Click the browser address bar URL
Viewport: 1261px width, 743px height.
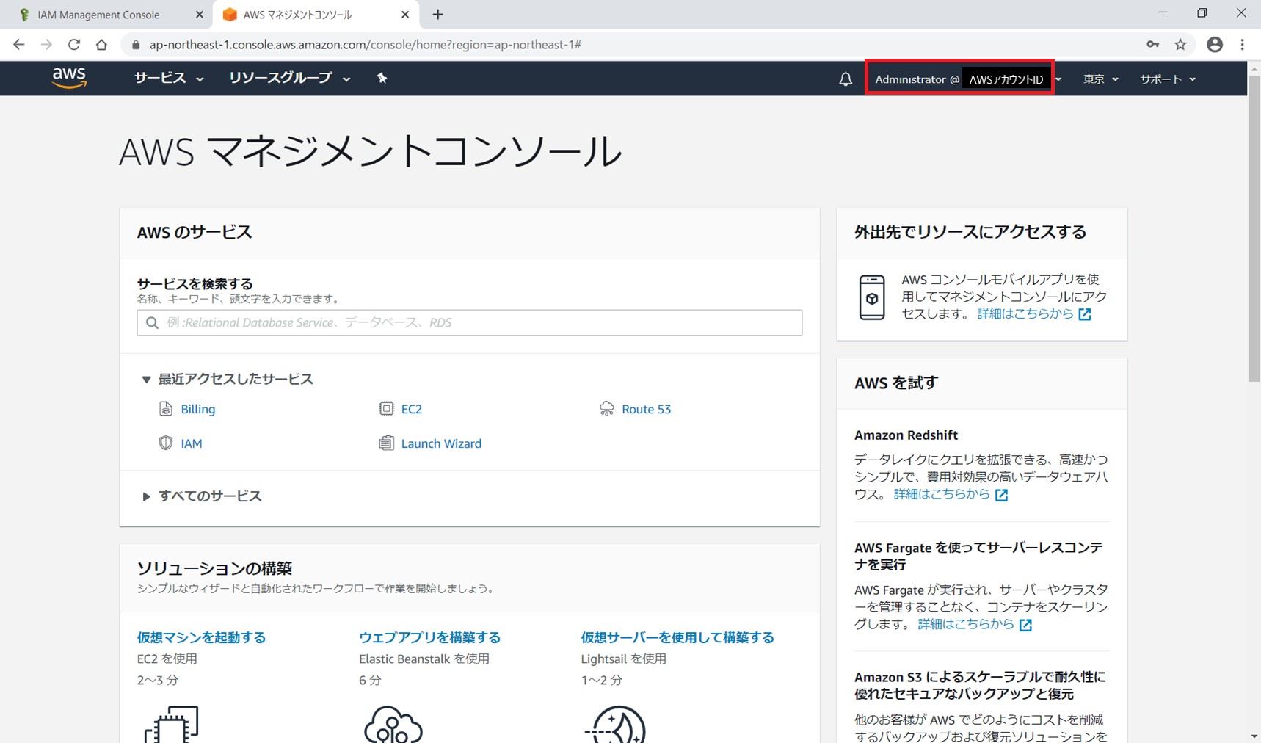tap(366, 45)
